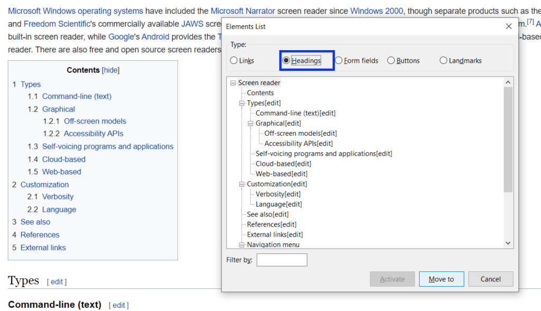The width and height of the screenshot is (541, 311).
Task: Close the Elements List dialog
Action: (x=509, y=26)
